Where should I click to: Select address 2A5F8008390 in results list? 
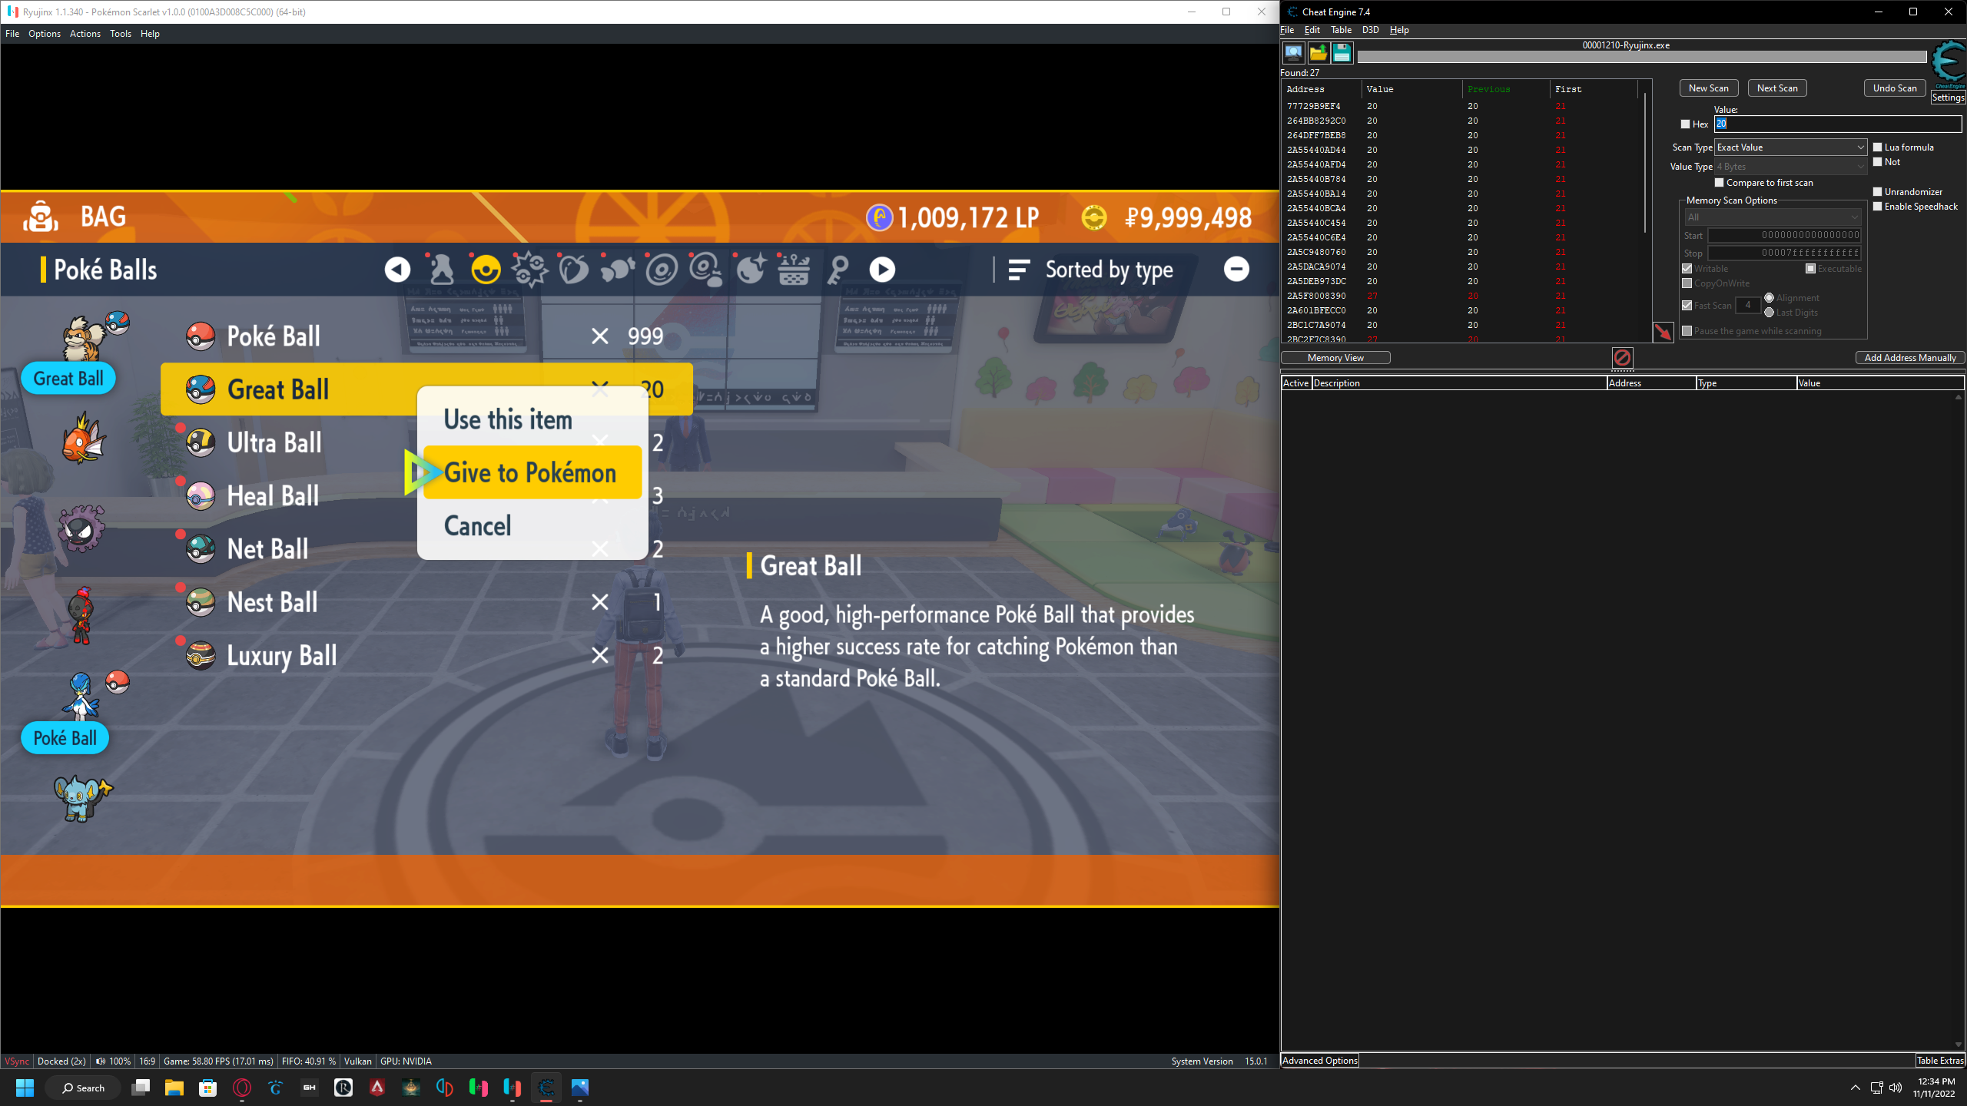click(1316, 296)
